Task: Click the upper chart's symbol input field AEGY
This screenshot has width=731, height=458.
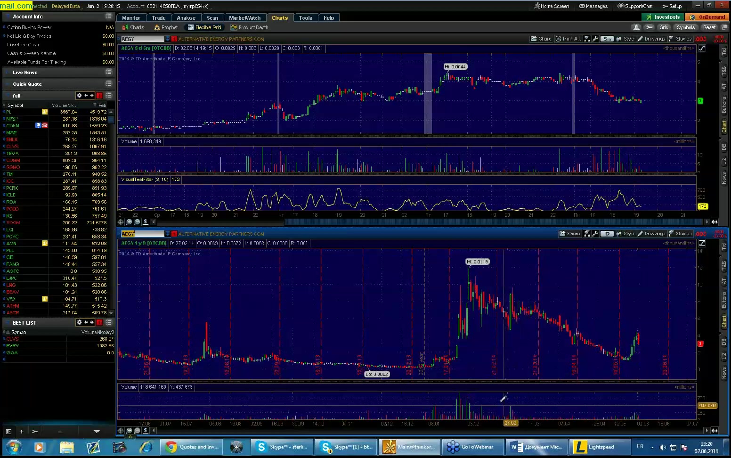Action: (143, 39)
